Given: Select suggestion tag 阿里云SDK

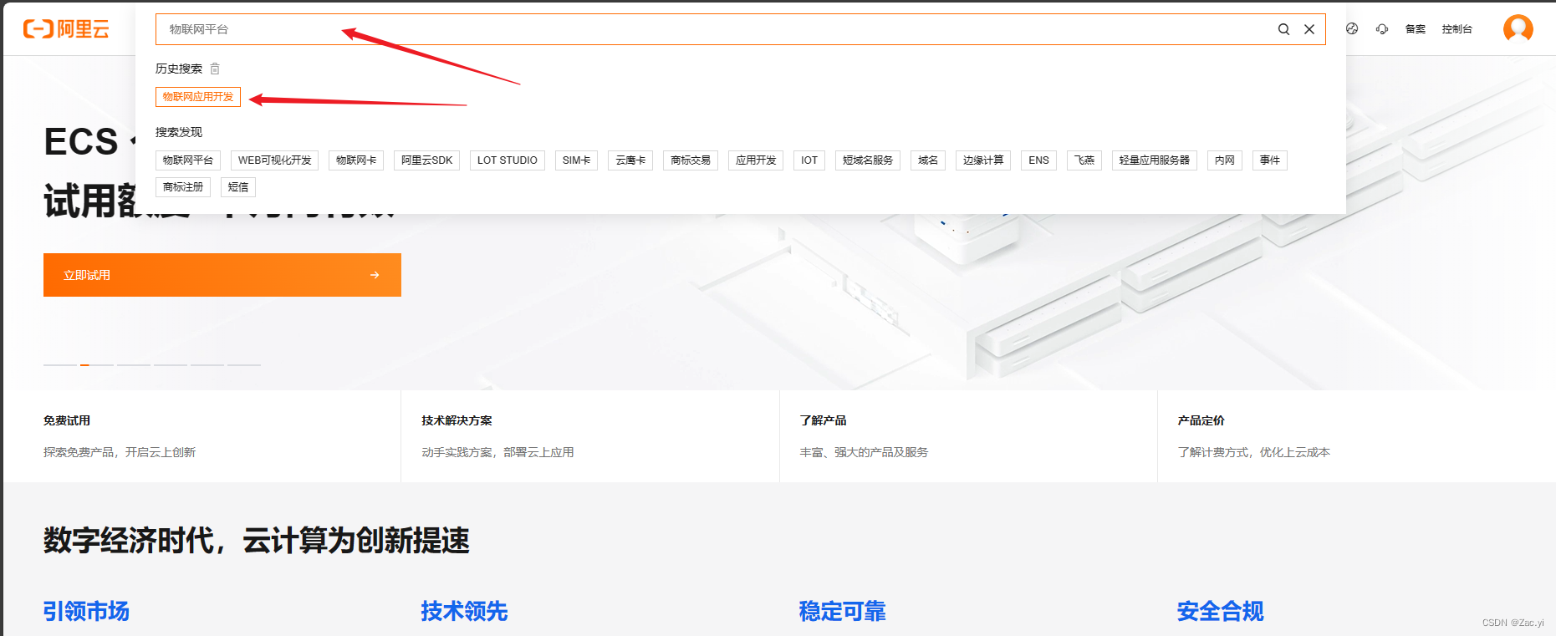Looking at the screenshot, I should click(427, 160).
